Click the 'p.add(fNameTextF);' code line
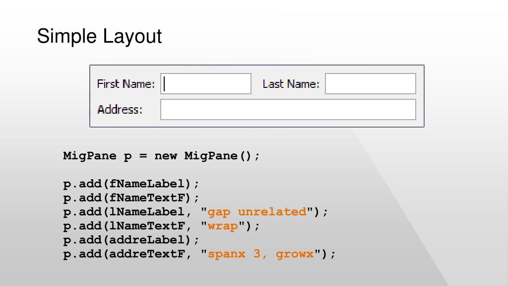508x286 pixels. [x=131, y=198]
